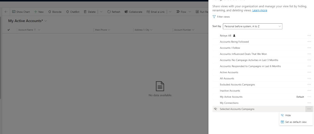The height and width of the screenshot is (134, 314).
Task: Click ellipsis beside Inactive Accounts
Action: click(x=309, y=91)
